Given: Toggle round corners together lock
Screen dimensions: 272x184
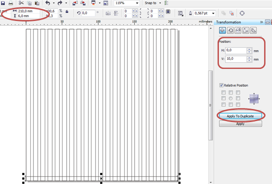Looking at the screenshot, I should click(x=168, y=12).
